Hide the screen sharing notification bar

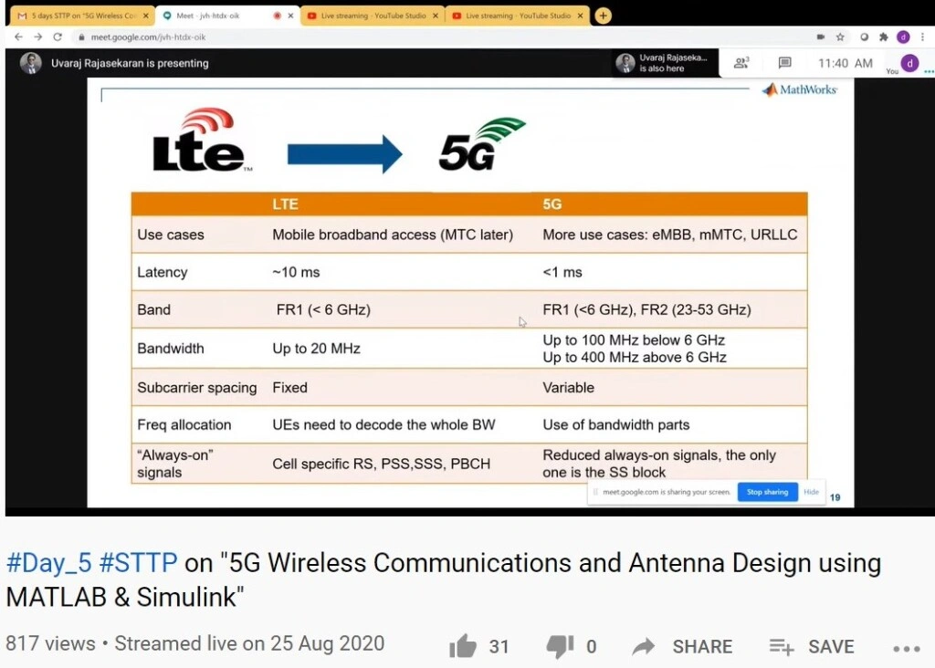tap(811, 492)
